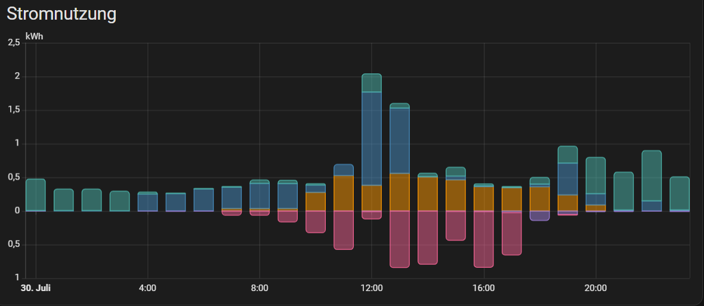Select the orange segment of the 12:00 bar
The height and width of the screenshot is (306, 704).
click(x=371, y=198)
